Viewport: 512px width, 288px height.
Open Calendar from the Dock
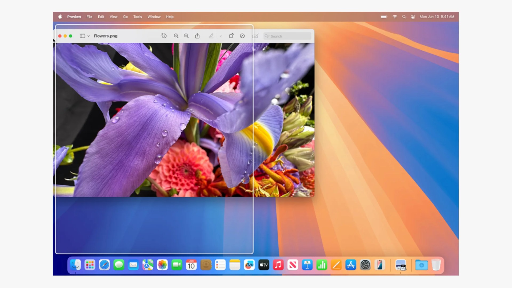click(191, 265)
